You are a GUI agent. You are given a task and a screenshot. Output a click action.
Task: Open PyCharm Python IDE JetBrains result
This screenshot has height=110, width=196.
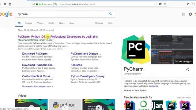click(58, 37)
